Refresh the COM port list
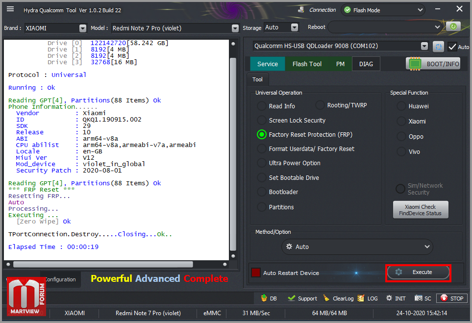The image size is (472, 323). point(438,47)
